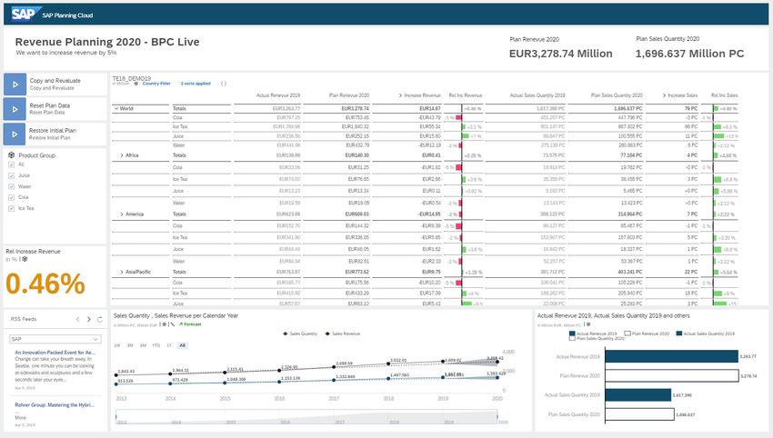Click arrow icon before Increase Sales column header
773x438 pixels.
coord(665,95)
